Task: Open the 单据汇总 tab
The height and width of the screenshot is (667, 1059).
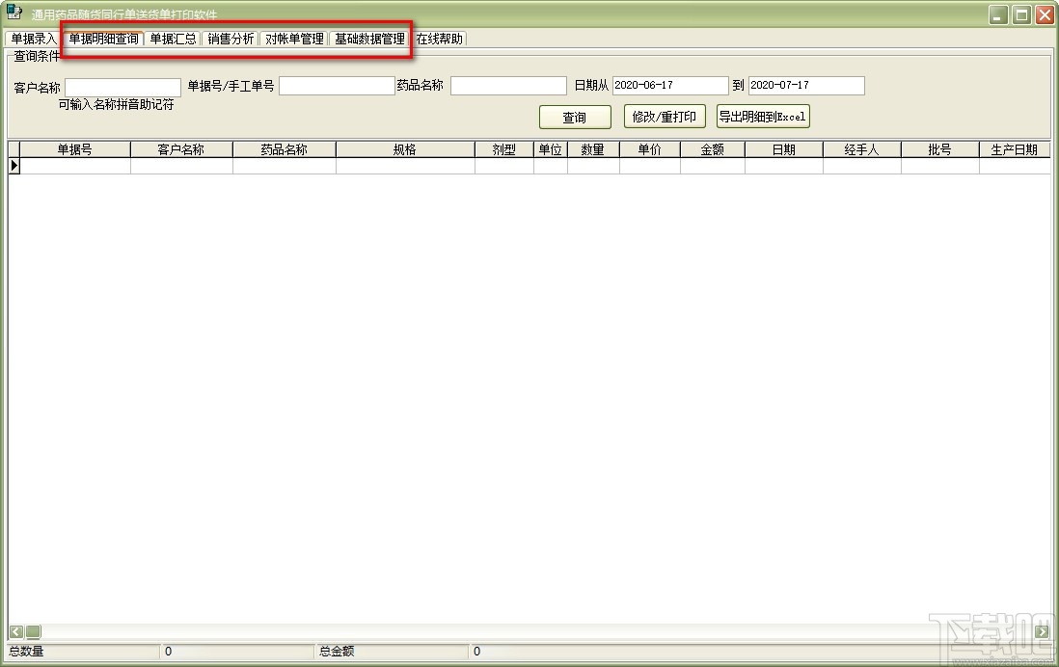Action: point(173,39)
